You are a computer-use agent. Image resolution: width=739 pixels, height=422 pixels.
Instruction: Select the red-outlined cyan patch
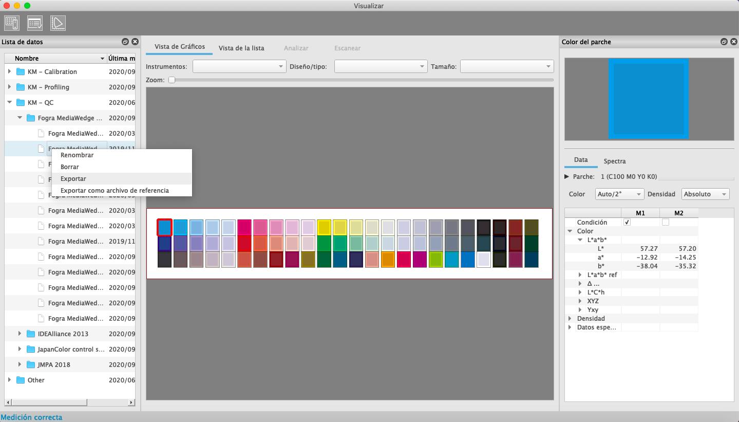coord(164,227)
